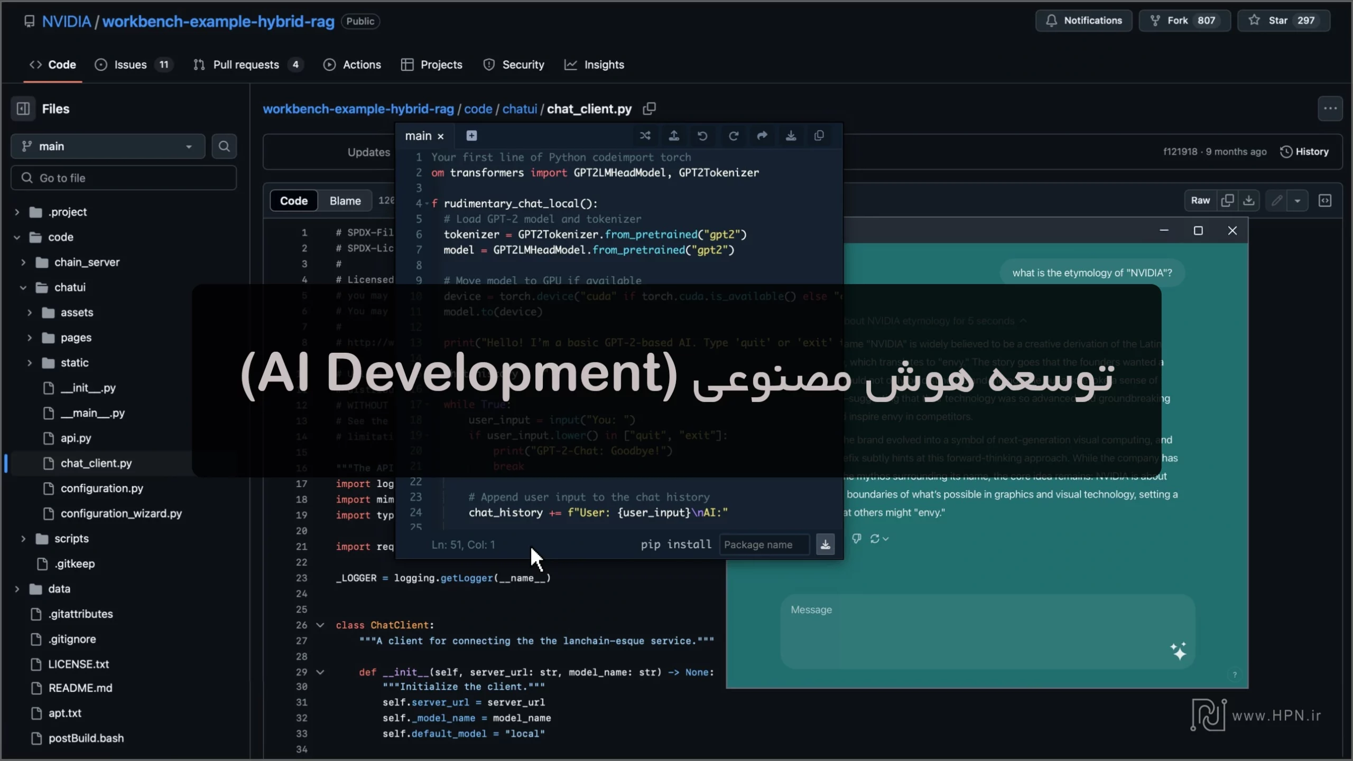The height and width of the screenshot is (761, 1353).
Task: Collapse the code folder
Action: click(x=17, y=237)
